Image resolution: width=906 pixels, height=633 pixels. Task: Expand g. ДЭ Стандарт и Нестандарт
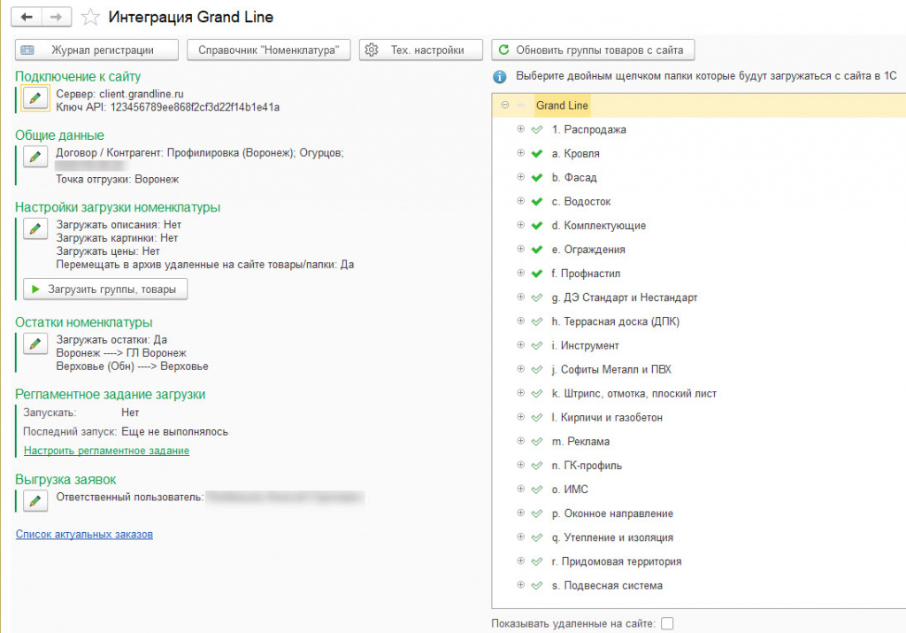coord(520,297)
